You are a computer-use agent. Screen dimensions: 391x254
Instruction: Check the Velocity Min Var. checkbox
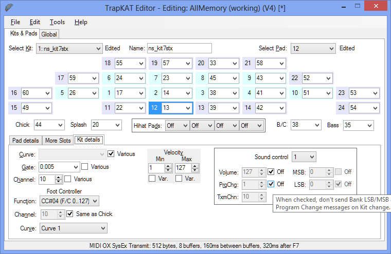click(x=152, y=179)
